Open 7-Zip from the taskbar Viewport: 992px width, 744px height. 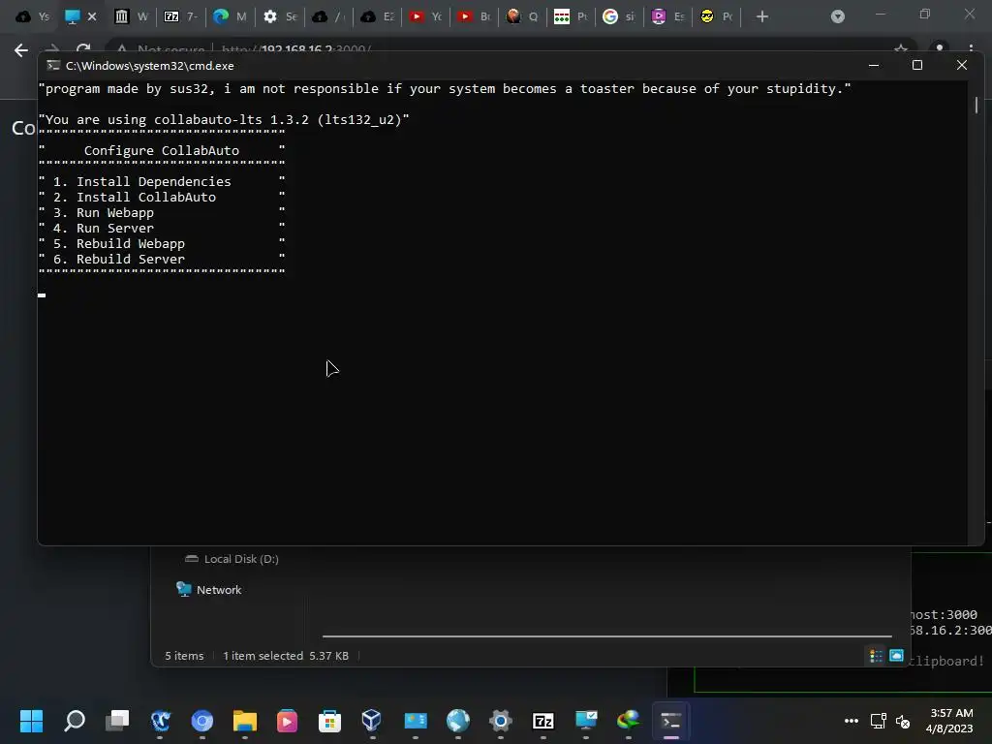coord(543,721)
